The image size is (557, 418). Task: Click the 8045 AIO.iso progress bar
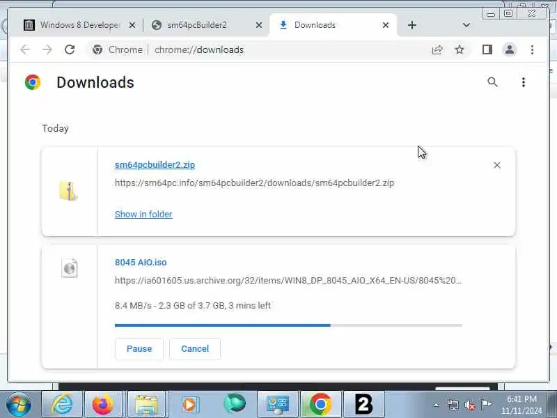pyautogui.click(x=288, y=325)
